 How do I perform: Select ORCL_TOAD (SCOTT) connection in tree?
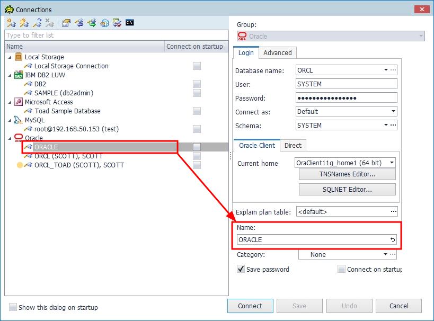[x=79, y=165]
